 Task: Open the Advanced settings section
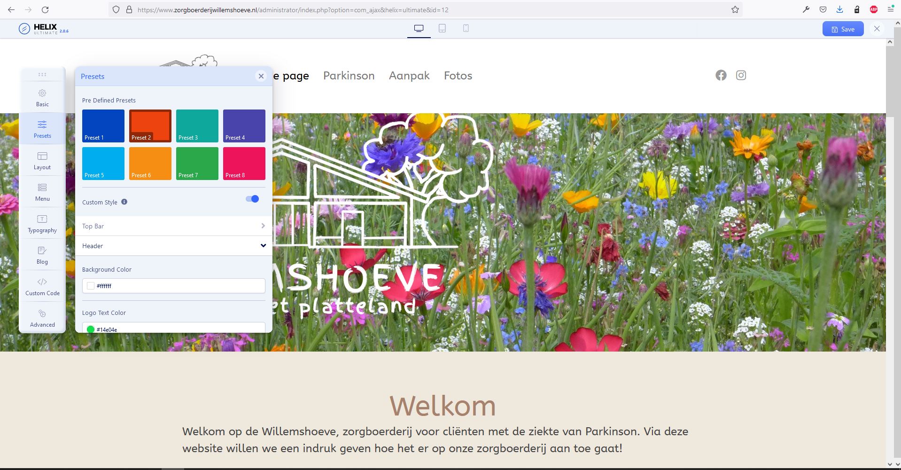(42, 318)
